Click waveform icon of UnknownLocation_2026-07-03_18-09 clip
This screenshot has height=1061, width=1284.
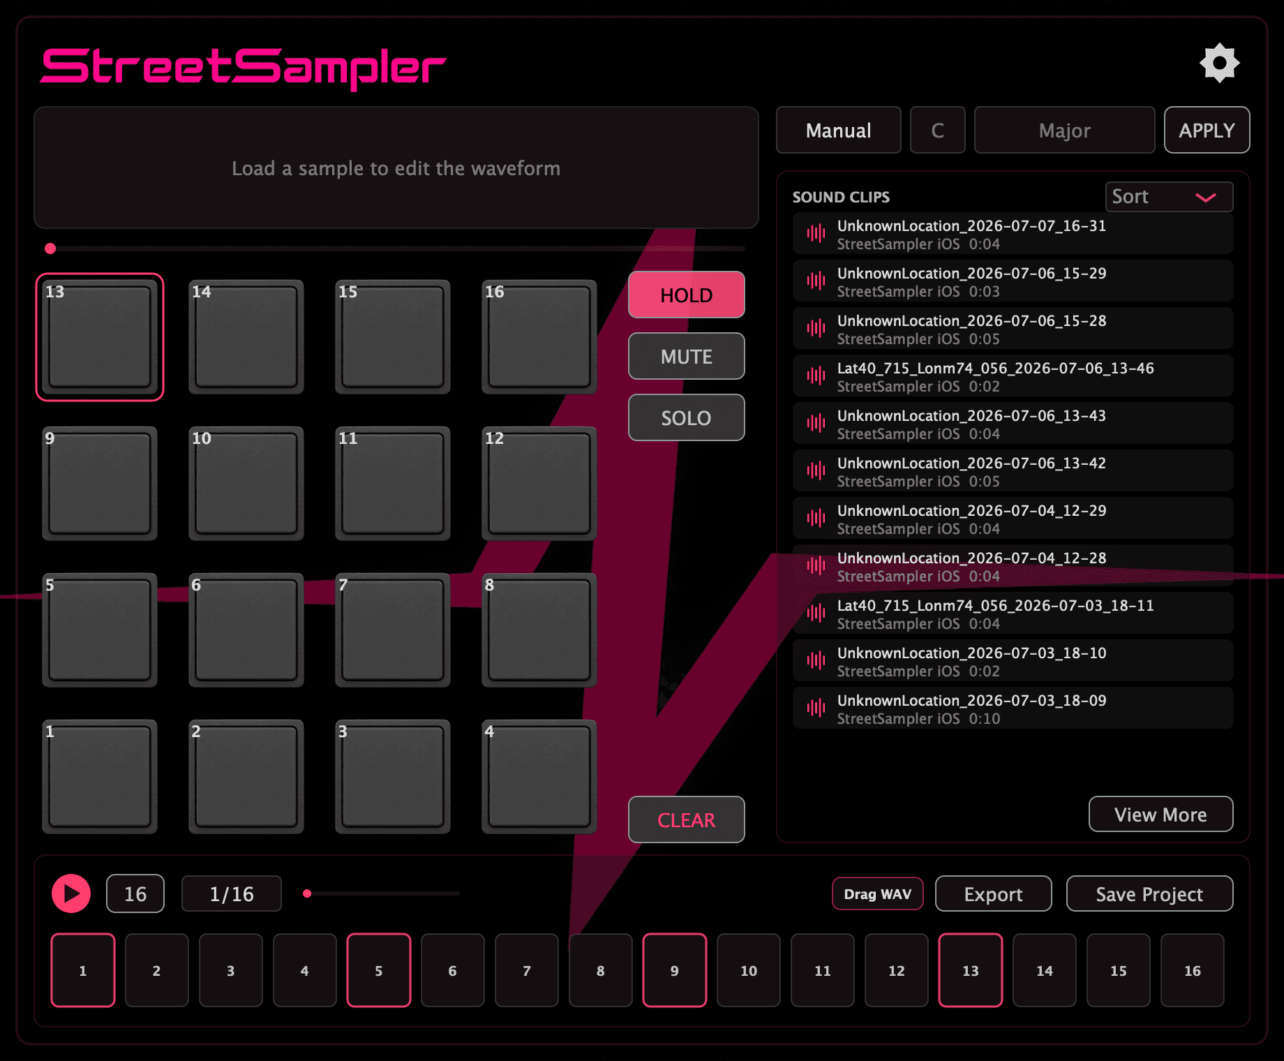coord(816,708)
